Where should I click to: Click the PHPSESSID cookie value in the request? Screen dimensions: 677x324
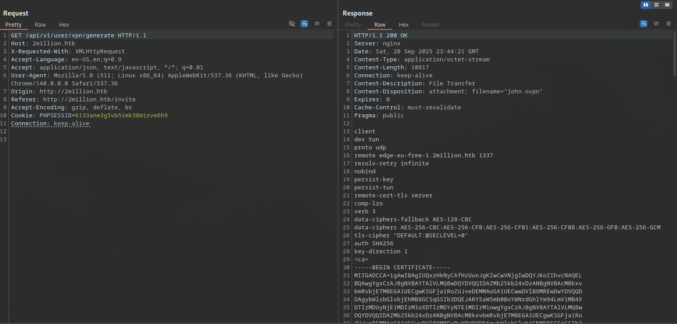point(121,116)
